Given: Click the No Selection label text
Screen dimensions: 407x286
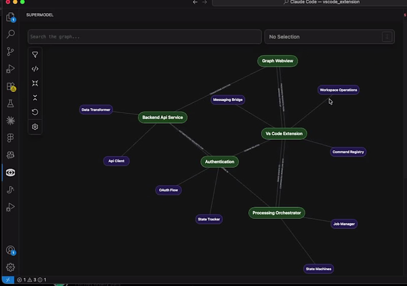Looking at the screenshot, I should (x=284, y=37).
